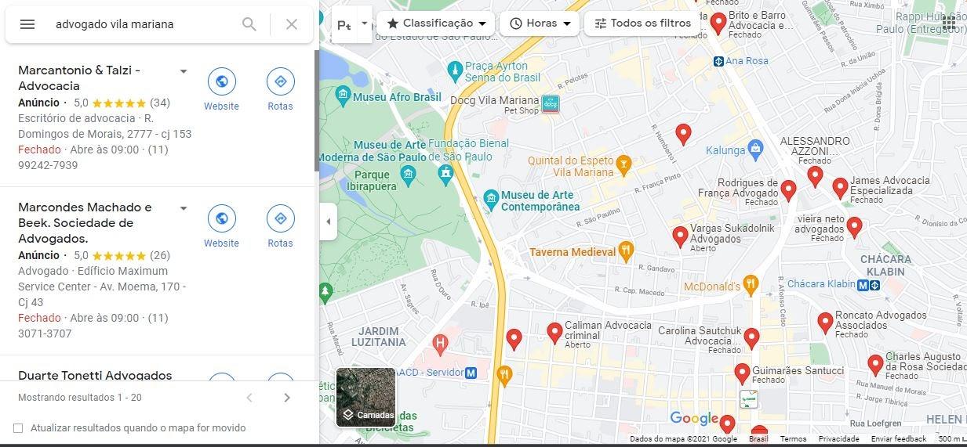967x447 pixels.
Task: Open the hamburger main menu
Action: [x=27, y=24]
